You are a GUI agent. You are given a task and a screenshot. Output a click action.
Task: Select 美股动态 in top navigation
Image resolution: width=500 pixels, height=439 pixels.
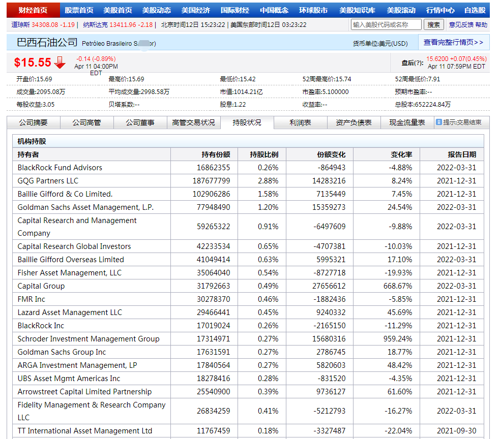pyautogui.click(x=157, y=10)
